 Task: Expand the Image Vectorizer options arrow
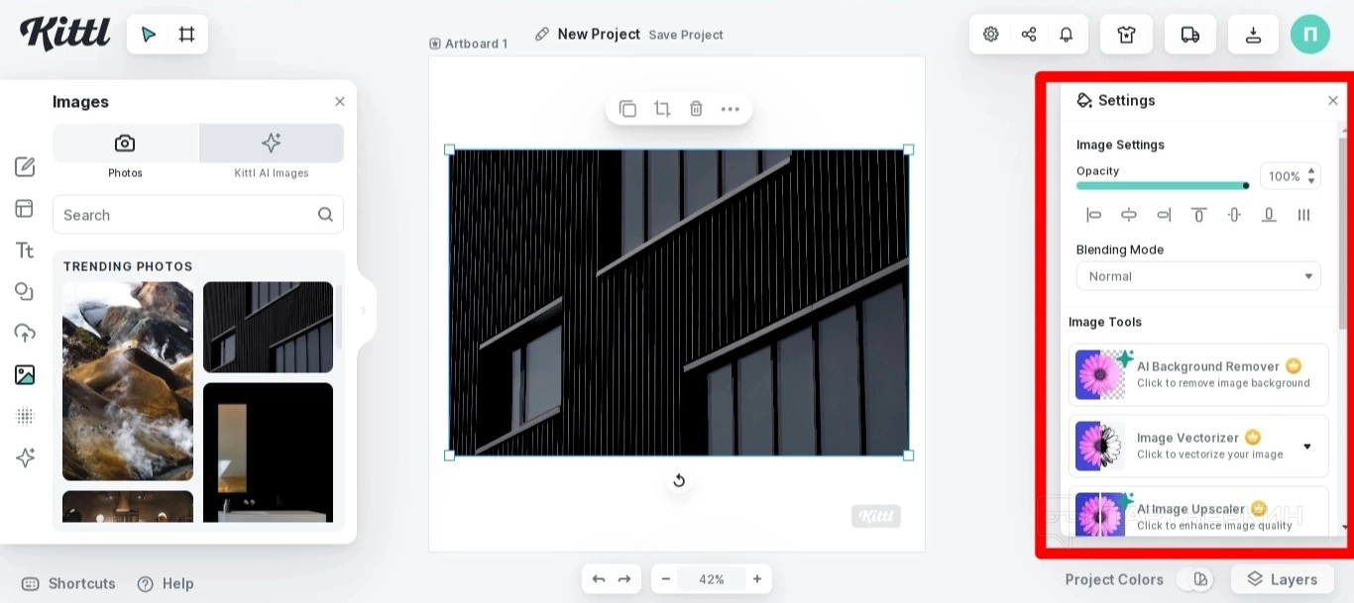(1307, 447)
